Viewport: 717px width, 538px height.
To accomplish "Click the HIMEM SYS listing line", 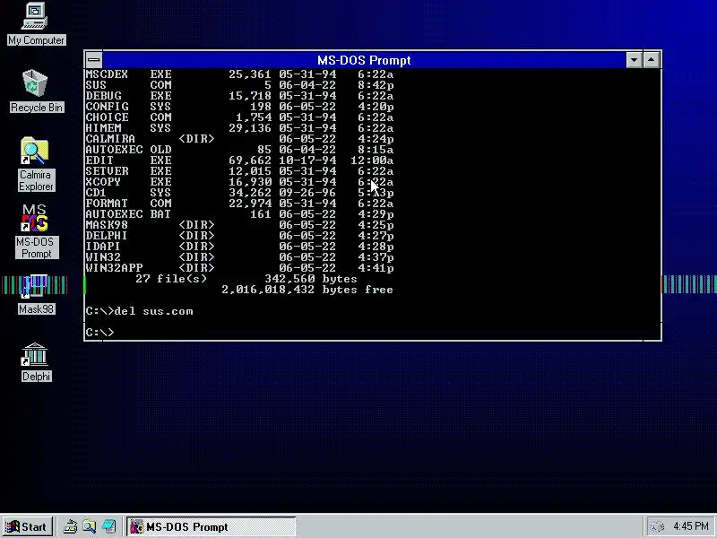I will 239,128.
